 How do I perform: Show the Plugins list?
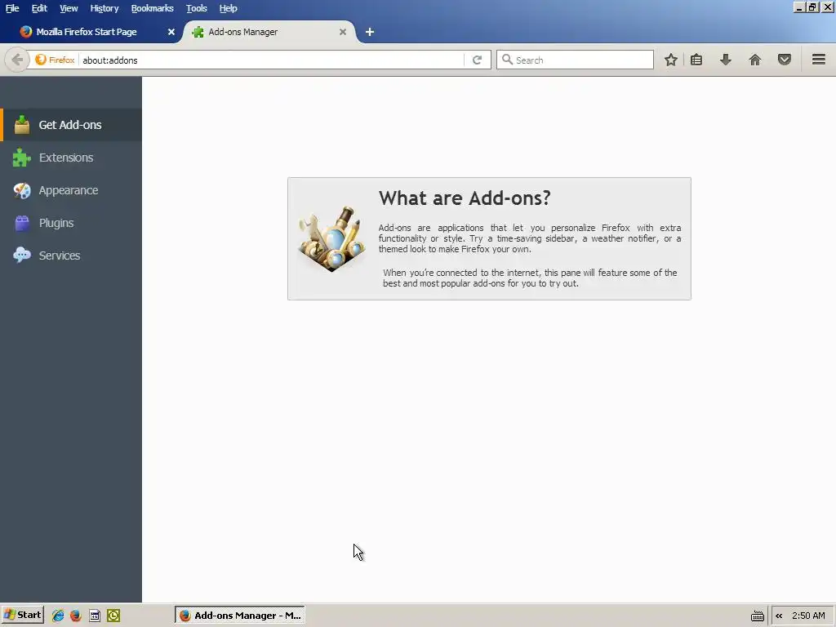pyautogui.click(x=71, y=223)
